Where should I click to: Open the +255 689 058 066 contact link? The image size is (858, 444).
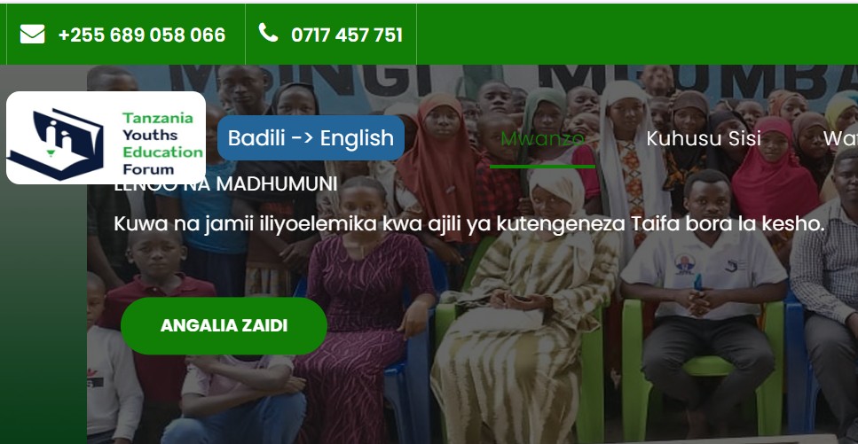[x=142, y=35]
